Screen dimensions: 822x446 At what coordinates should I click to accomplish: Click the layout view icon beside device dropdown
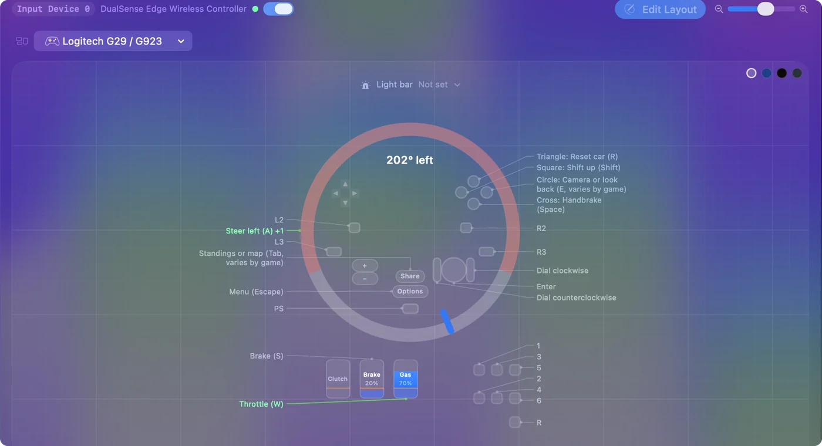click(22, 41)
